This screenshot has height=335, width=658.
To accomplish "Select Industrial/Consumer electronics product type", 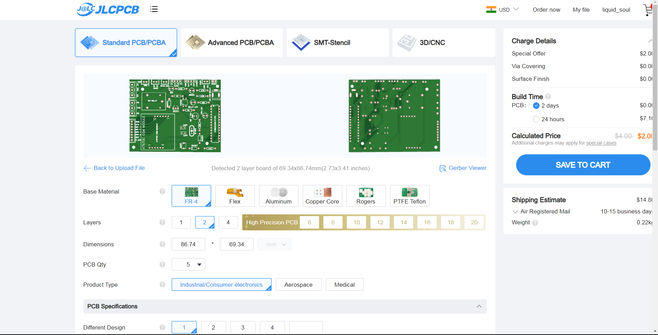I will (x=221, y=285).
